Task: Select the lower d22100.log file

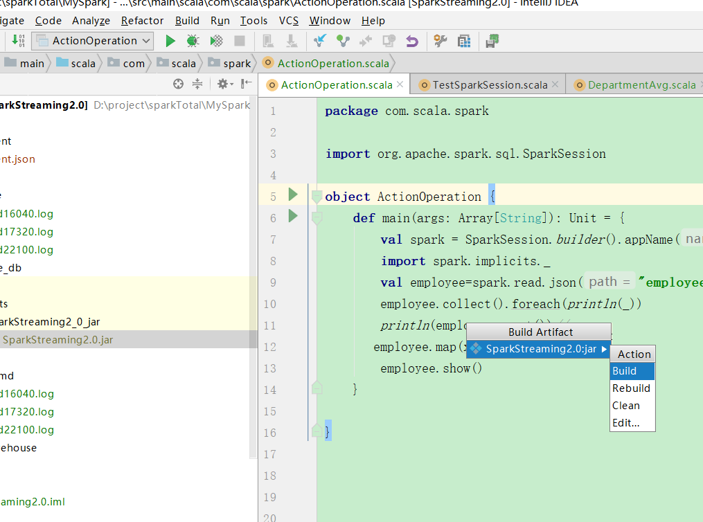Action: click(27, 430)
